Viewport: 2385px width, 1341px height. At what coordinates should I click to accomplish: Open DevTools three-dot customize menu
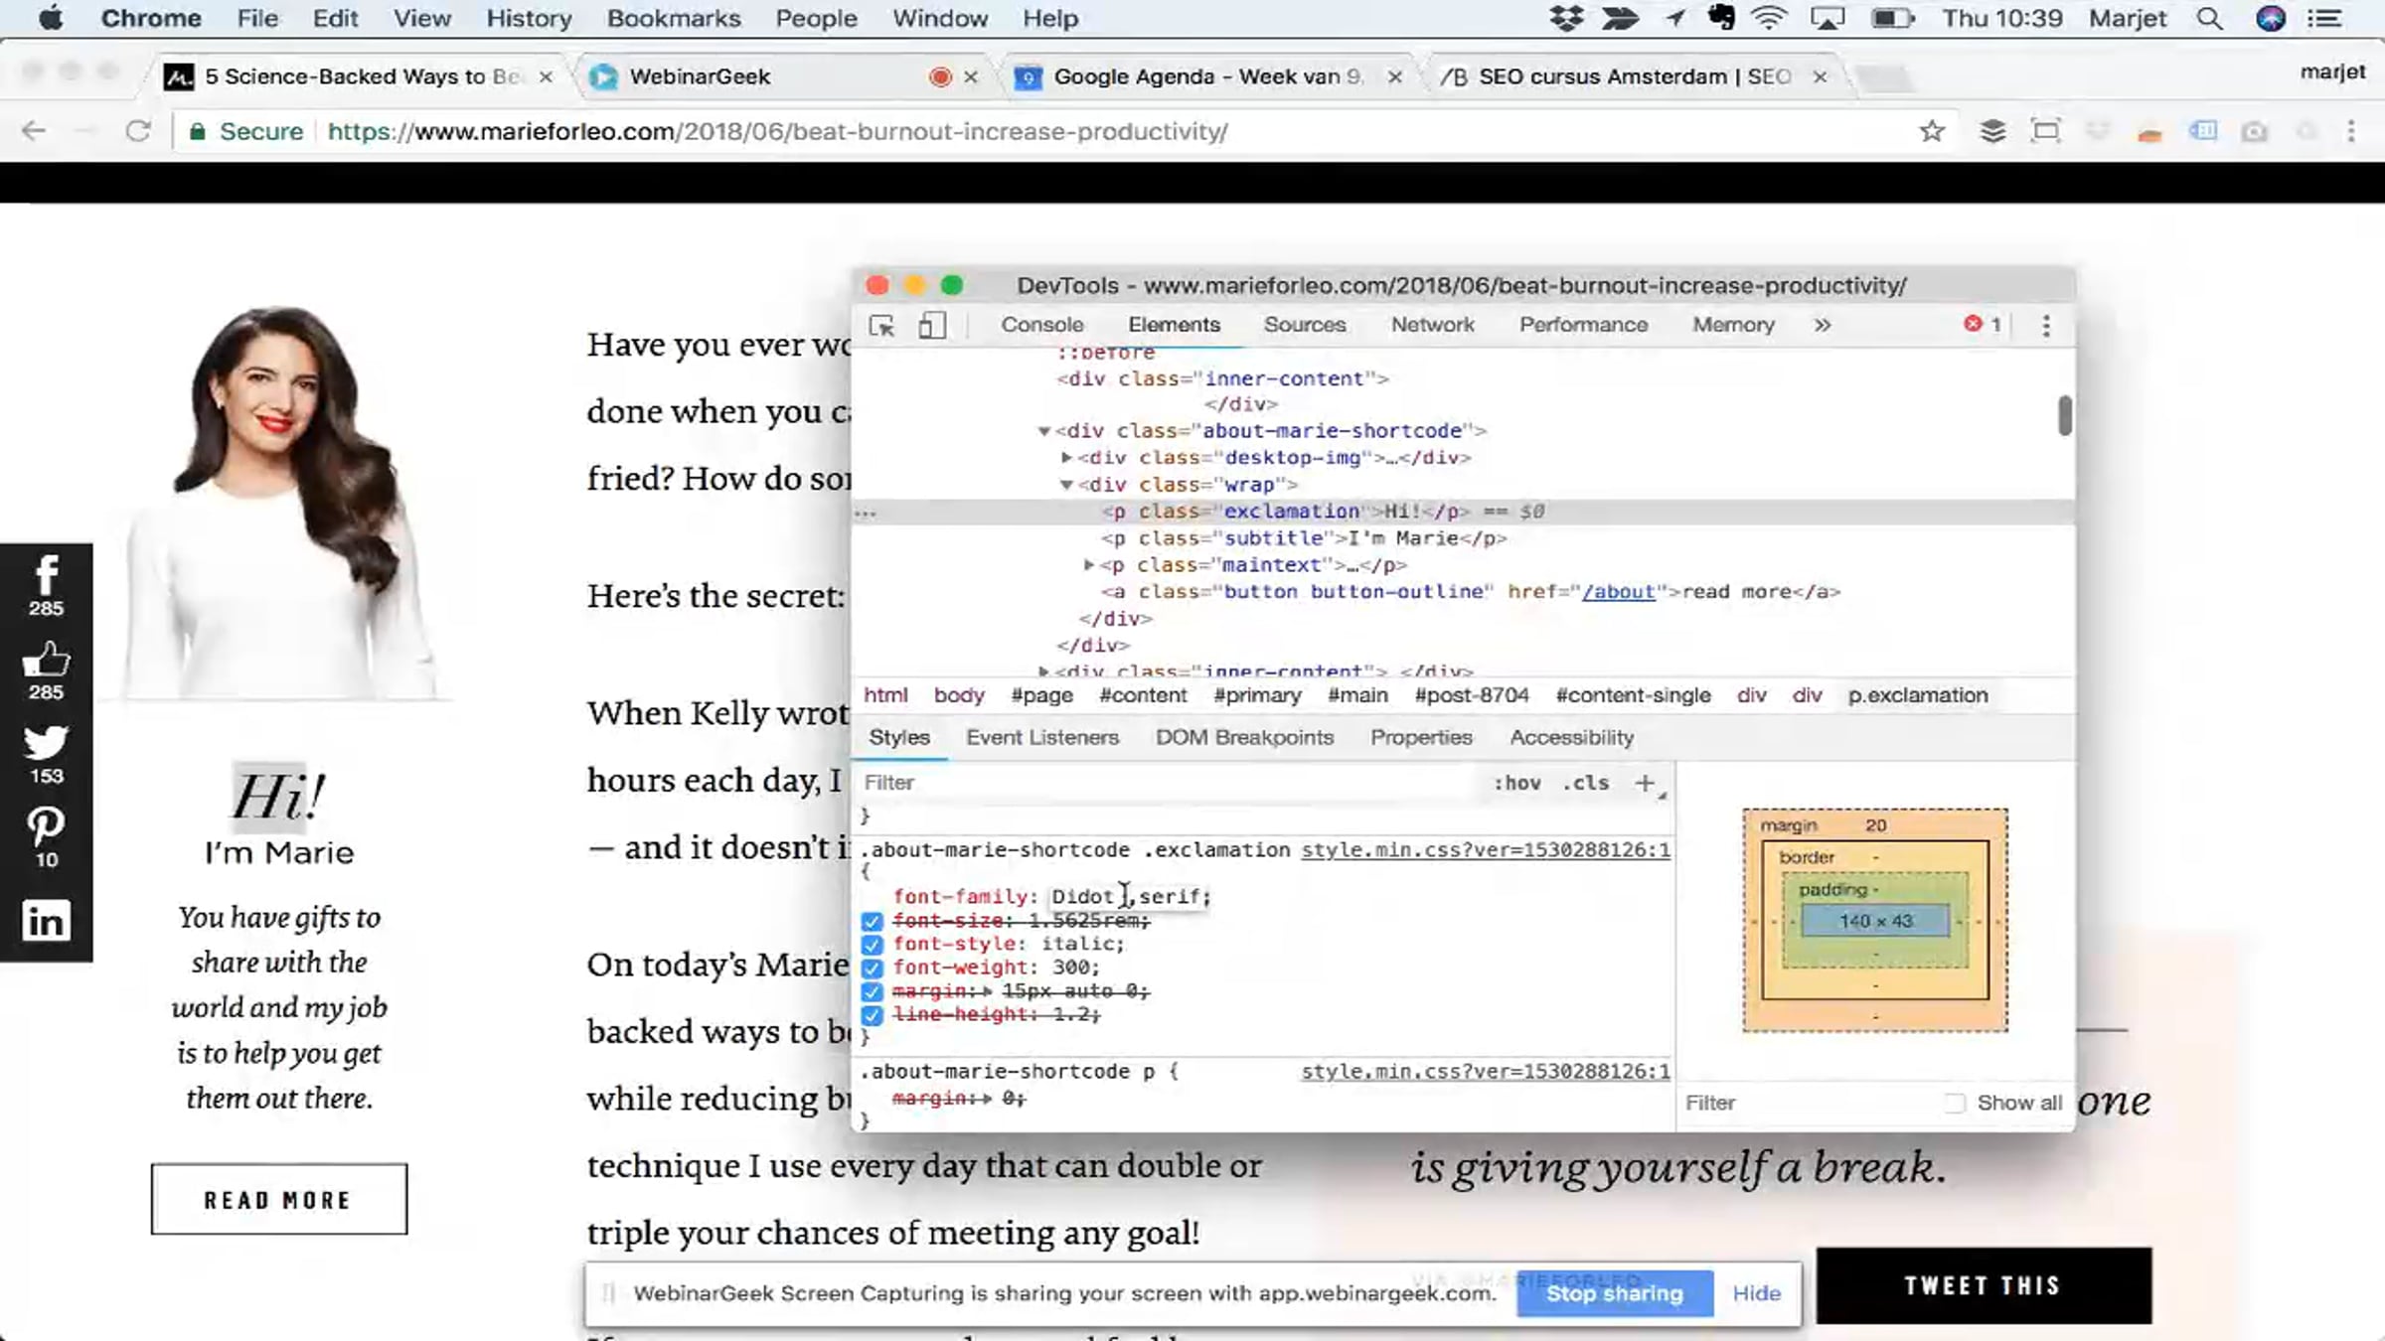[2046, 326]
